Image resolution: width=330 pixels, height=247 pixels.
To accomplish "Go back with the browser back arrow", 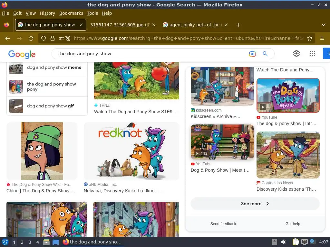I will [8, 39].
